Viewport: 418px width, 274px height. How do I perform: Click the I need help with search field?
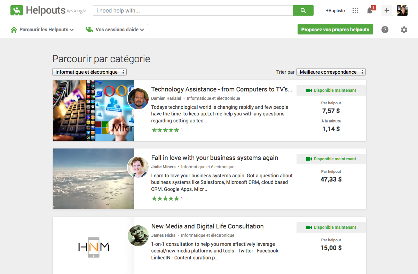pyautogui.click(x=193, y=10)
